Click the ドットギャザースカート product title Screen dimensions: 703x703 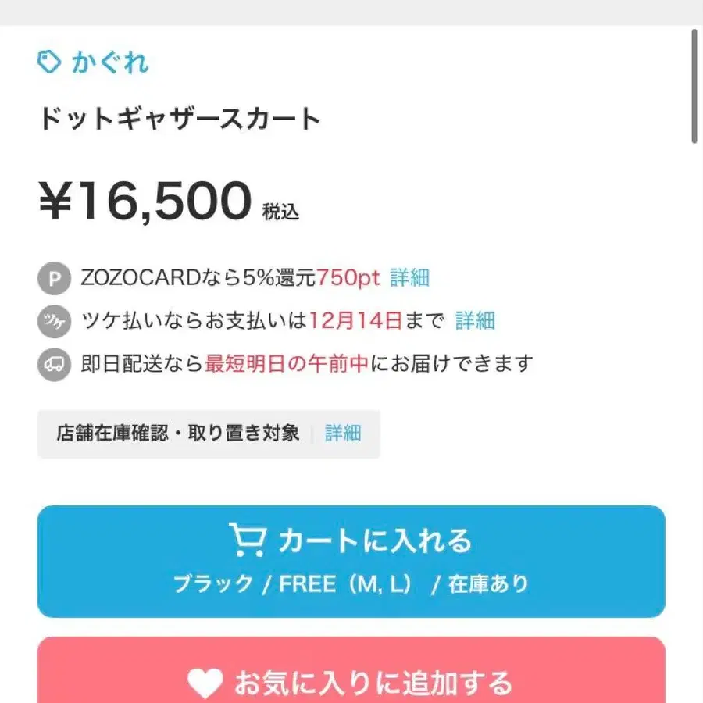click(x=180, y=120)
